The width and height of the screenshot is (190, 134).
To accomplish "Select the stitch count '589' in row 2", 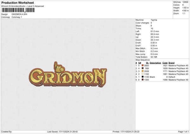I will pos(147,69).
